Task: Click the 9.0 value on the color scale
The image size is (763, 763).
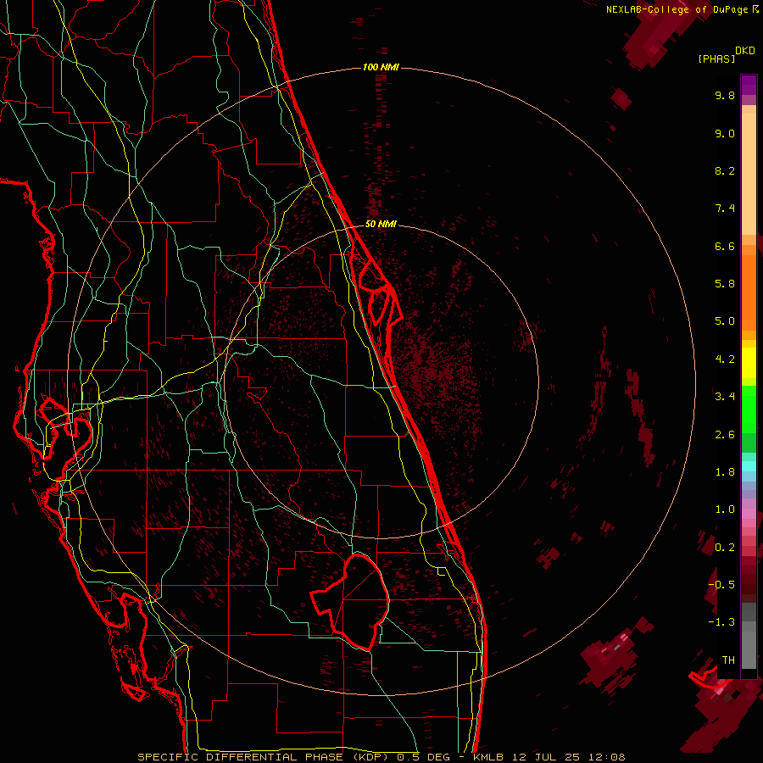Action: click(x=725, y=133)
